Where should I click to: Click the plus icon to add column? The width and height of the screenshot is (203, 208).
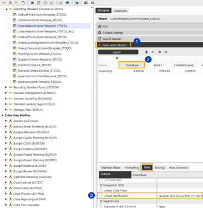pos(146,52)
